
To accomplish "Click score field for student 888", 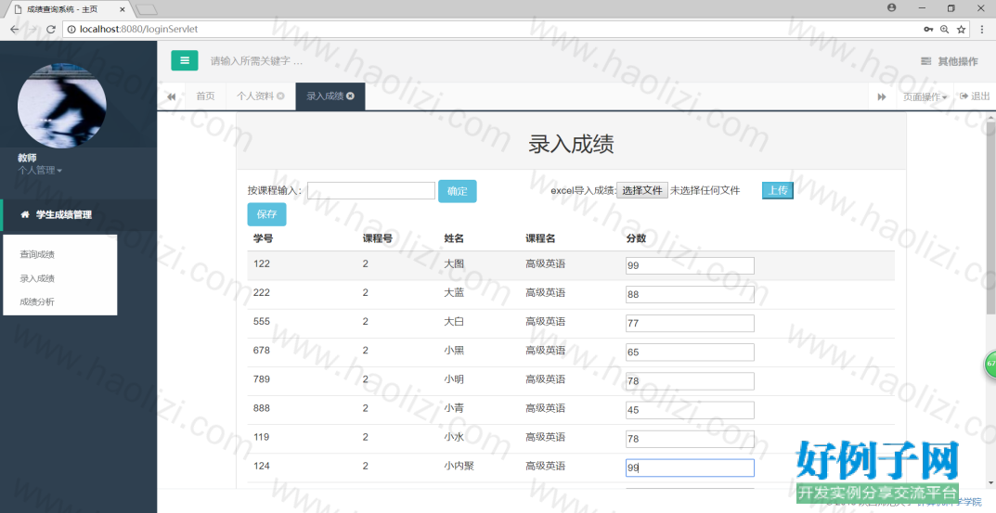I will (690, 410).
